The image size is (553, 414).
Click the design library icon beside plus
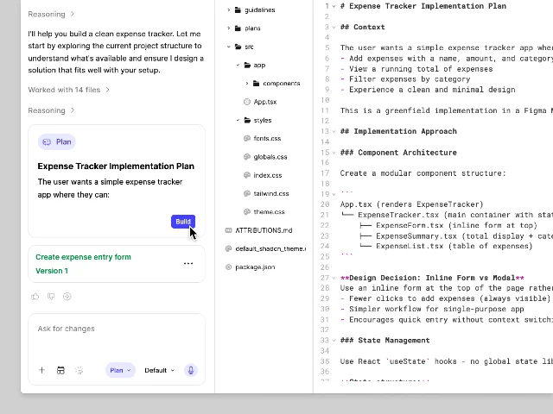pos(60,370)
